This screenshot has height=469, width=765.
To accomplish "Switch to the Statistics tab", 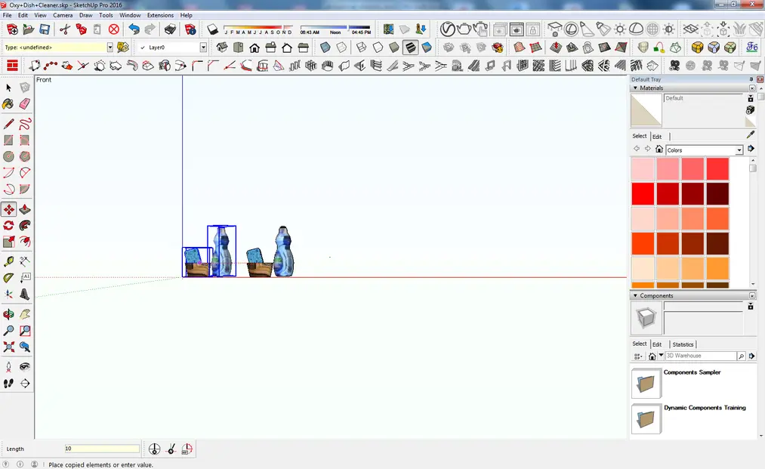I will point(683,344).
